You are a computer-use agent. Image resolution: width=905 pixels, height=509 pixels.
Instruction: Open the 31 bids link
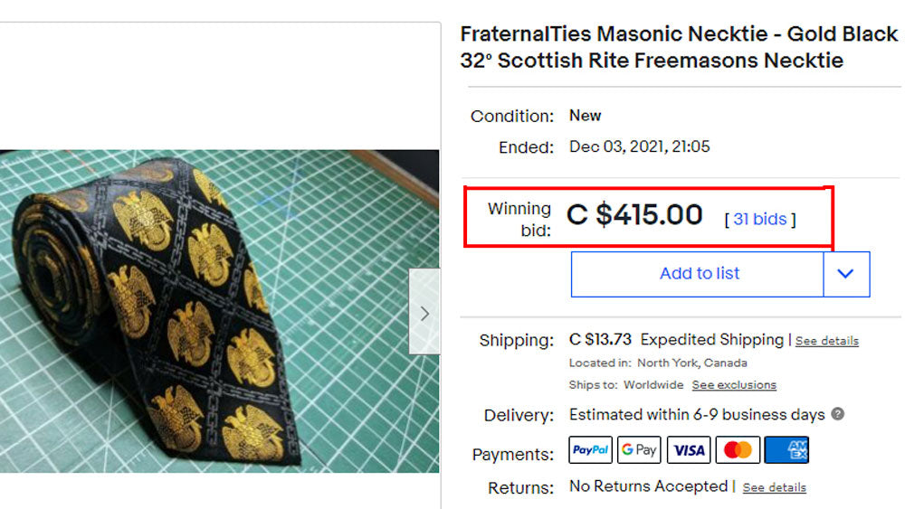click(759, 219)
